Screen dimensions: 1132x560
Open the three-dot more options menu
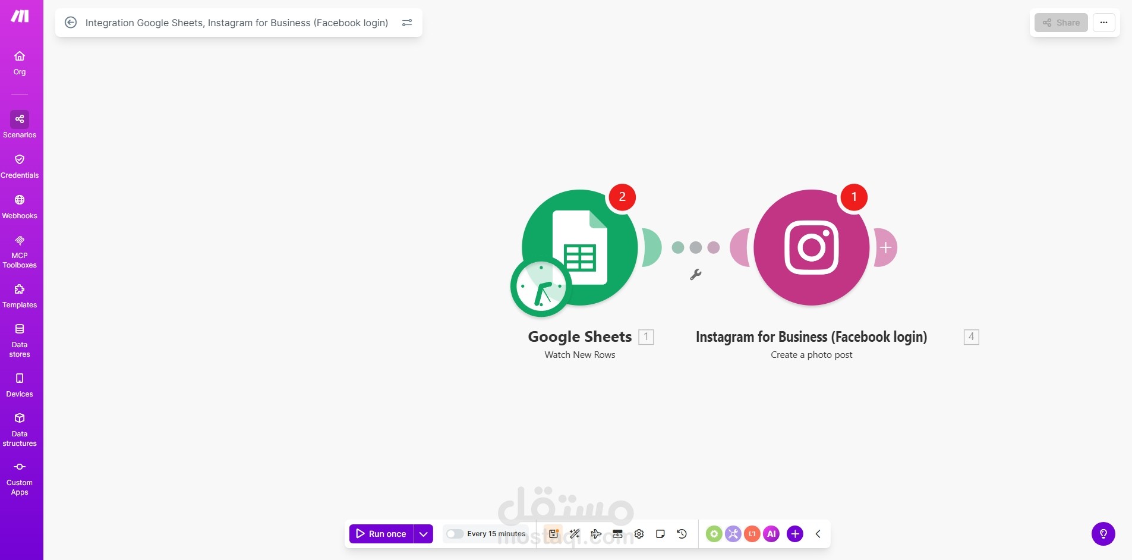coord(1104,23)
